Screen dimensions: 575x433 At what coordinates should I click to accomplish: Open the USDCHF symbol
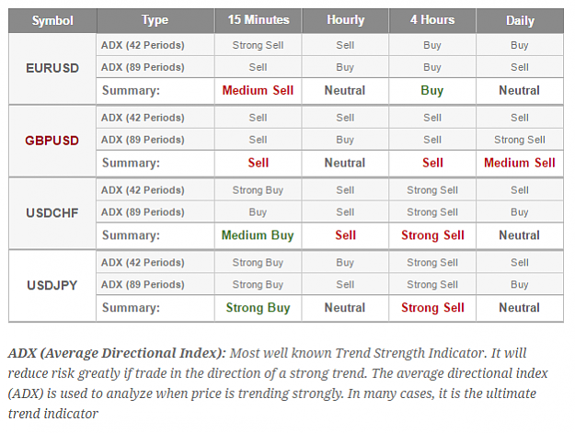tap(52, 213)
